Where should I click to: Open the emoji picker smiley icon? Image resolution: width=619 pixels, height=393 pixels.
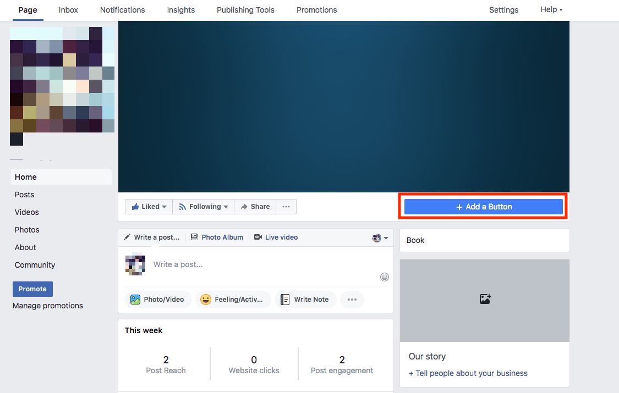pos(385,277)
